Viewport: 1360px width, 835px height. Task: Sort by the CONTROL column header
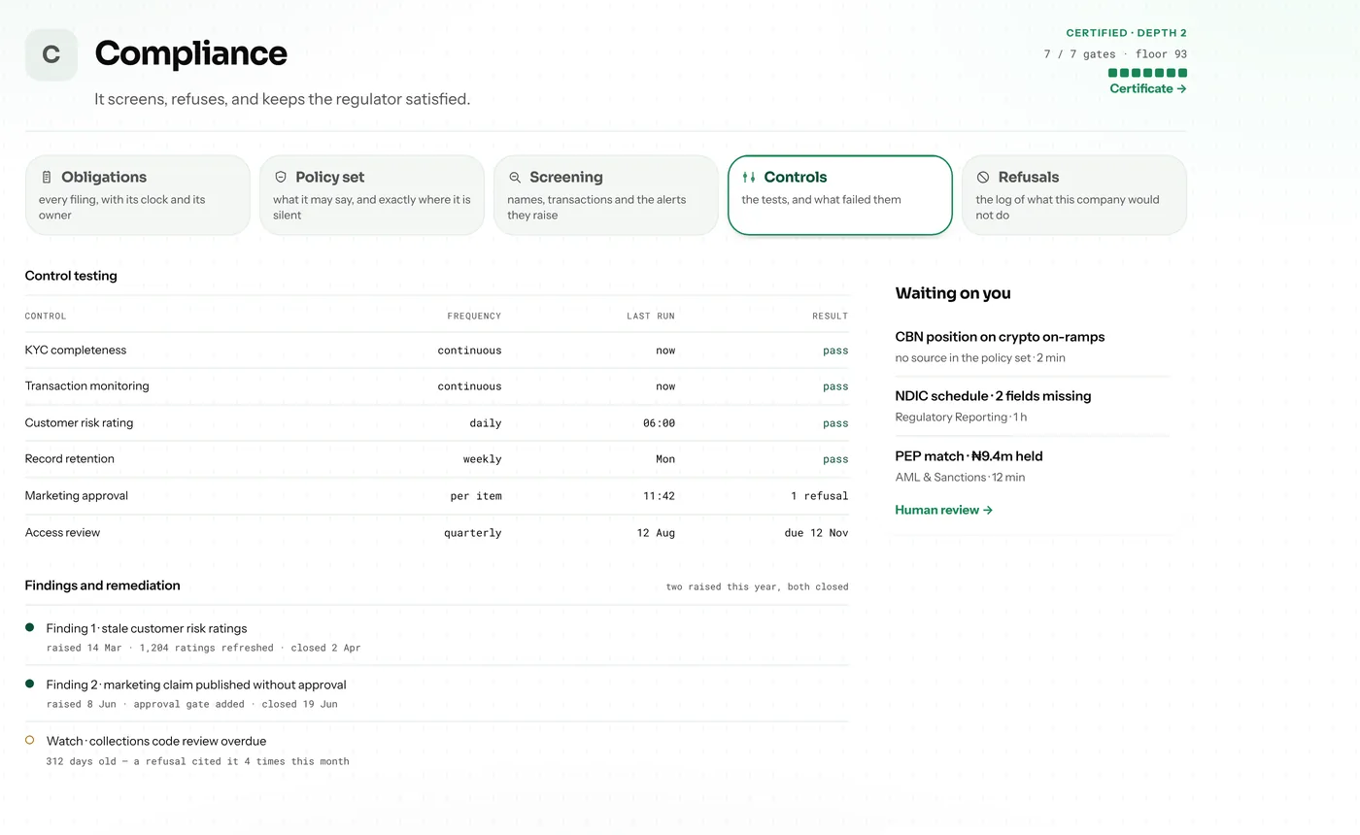pos(46,316)
